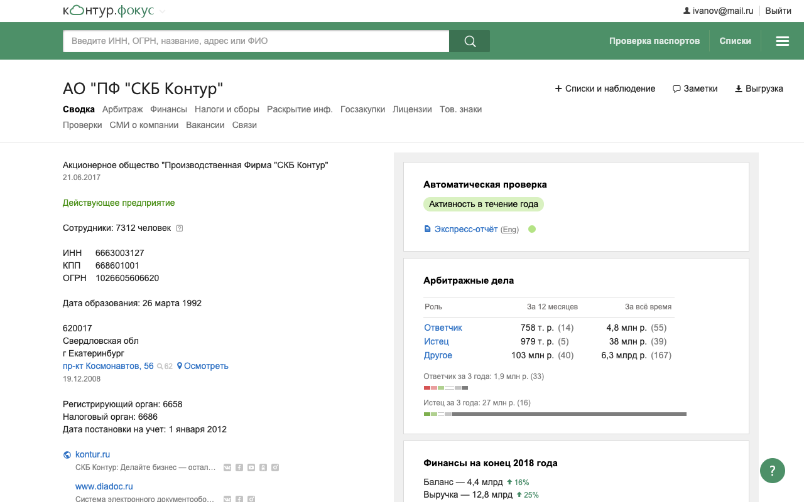This screenshot has height=502, width=804.
Task: Open the Eng version of the express report
Action: pos(509,230)
